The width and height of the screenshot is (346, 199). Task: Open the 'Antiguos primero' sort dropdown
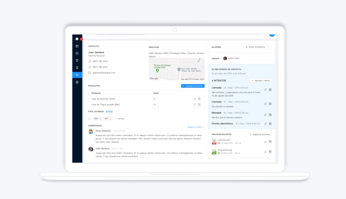[196, 127]
